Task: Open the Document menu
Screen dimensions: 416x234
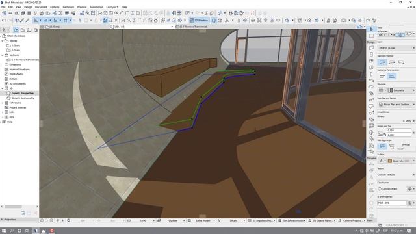Action: pos(41,7)
